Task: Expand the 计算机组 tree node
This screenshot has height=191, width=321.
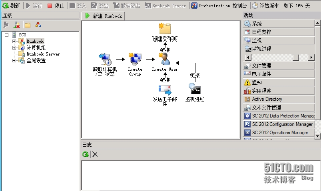Action: coord(14,48)
